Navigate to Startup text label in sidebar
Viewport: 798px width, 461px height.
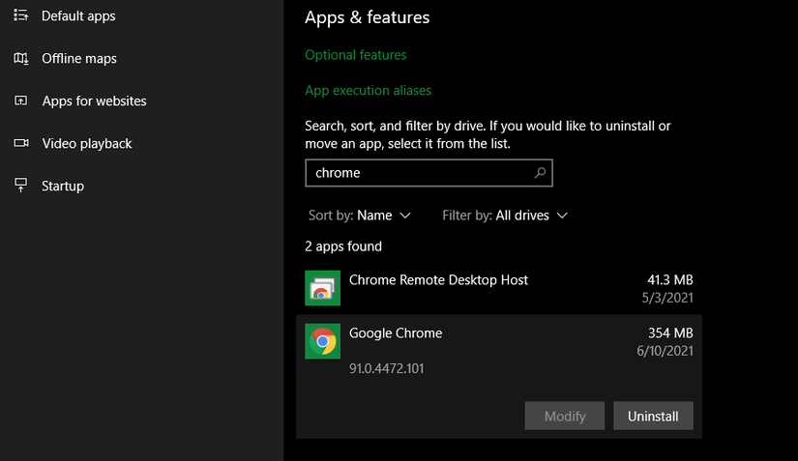[x=63, y=186]
